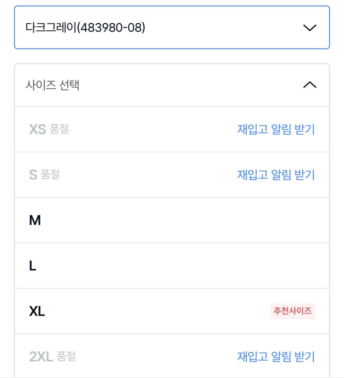
Task: Click the sold-out S size label
Action: [33, 175]
